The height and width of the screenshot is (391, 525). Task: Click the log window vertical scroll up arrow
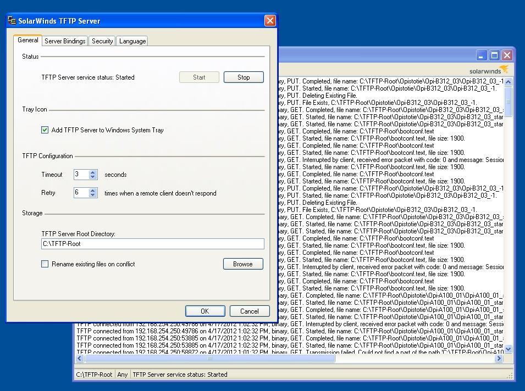click(509, 82)
